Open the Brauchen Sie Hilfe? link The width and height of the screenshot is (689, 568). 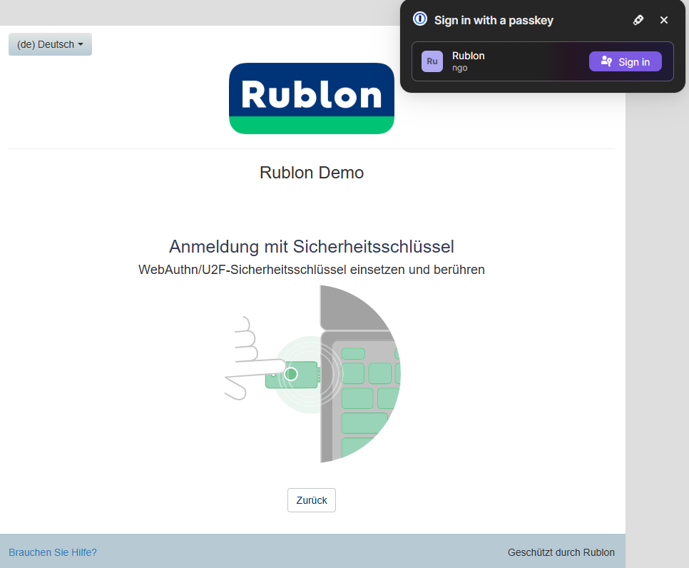53,552
